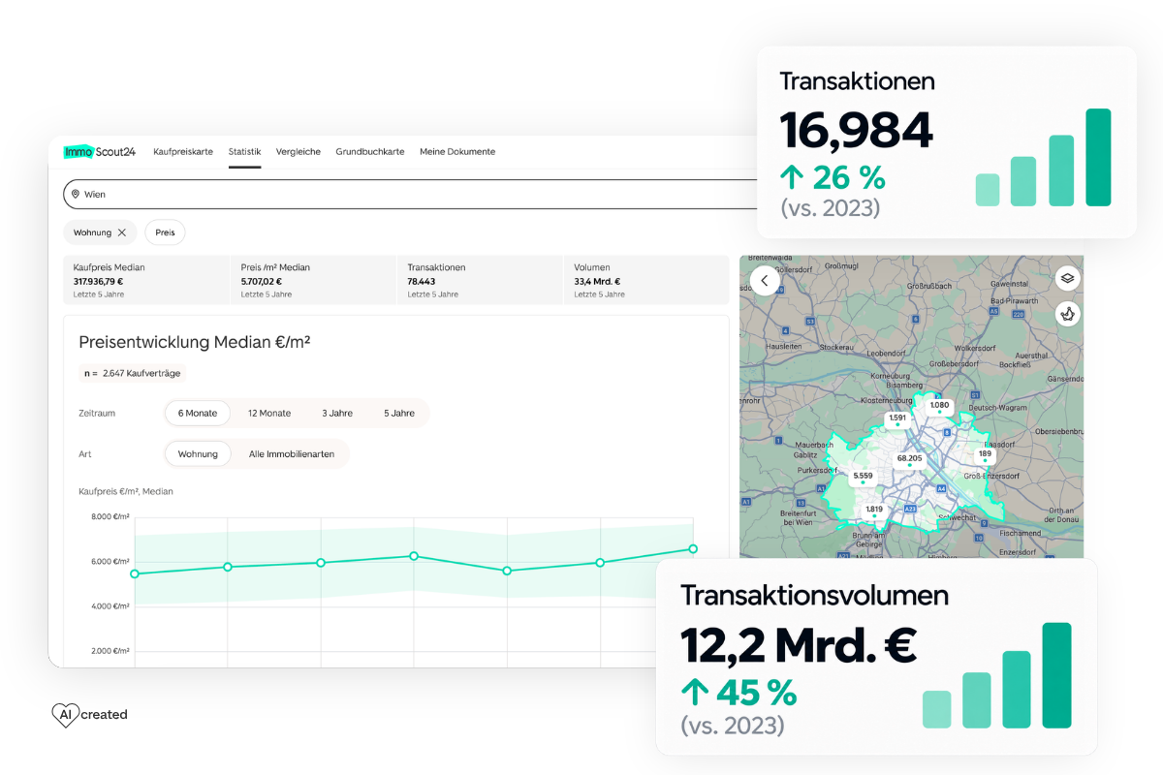Viewport: 1163px width, 775px height.
Task: Click the Volumen 33,4 Mrd. € card
Action: click(x=646, y=280)
